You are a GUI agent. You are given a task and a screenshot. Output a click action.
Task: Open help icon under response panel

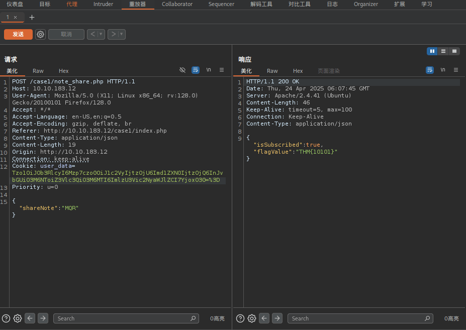point(240,319)
